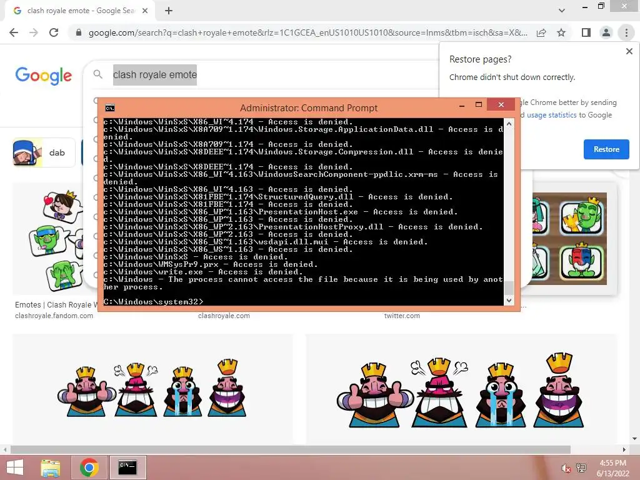This screenshot has width=640, height=480.
Task: Click the C:\Windows\system32> prompt line
Action: click(x=153, y=302)
